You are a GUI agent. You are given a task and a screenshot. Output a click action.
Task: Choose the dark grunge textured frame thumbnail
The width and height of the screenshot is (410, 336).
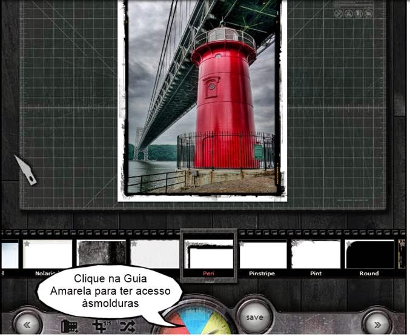102,254
